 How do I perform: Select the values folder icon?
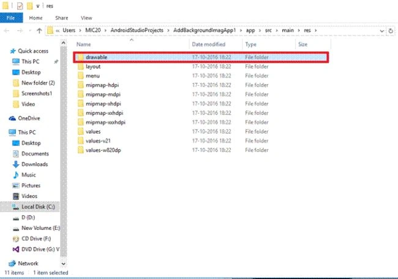tap(81, 131)
